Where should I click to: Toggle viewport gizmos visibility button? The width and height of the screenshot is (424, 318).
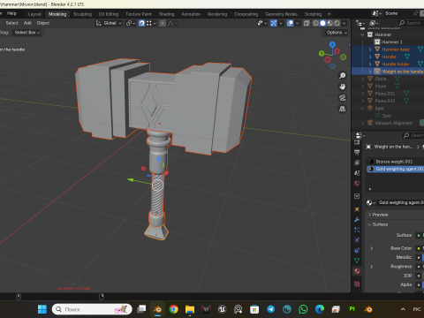pos(274,23)
